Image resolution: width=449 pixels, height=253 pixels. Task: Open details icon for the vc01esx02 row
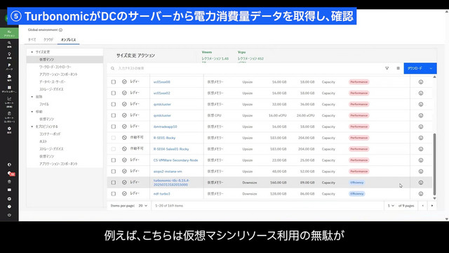(x=421, y=93)
